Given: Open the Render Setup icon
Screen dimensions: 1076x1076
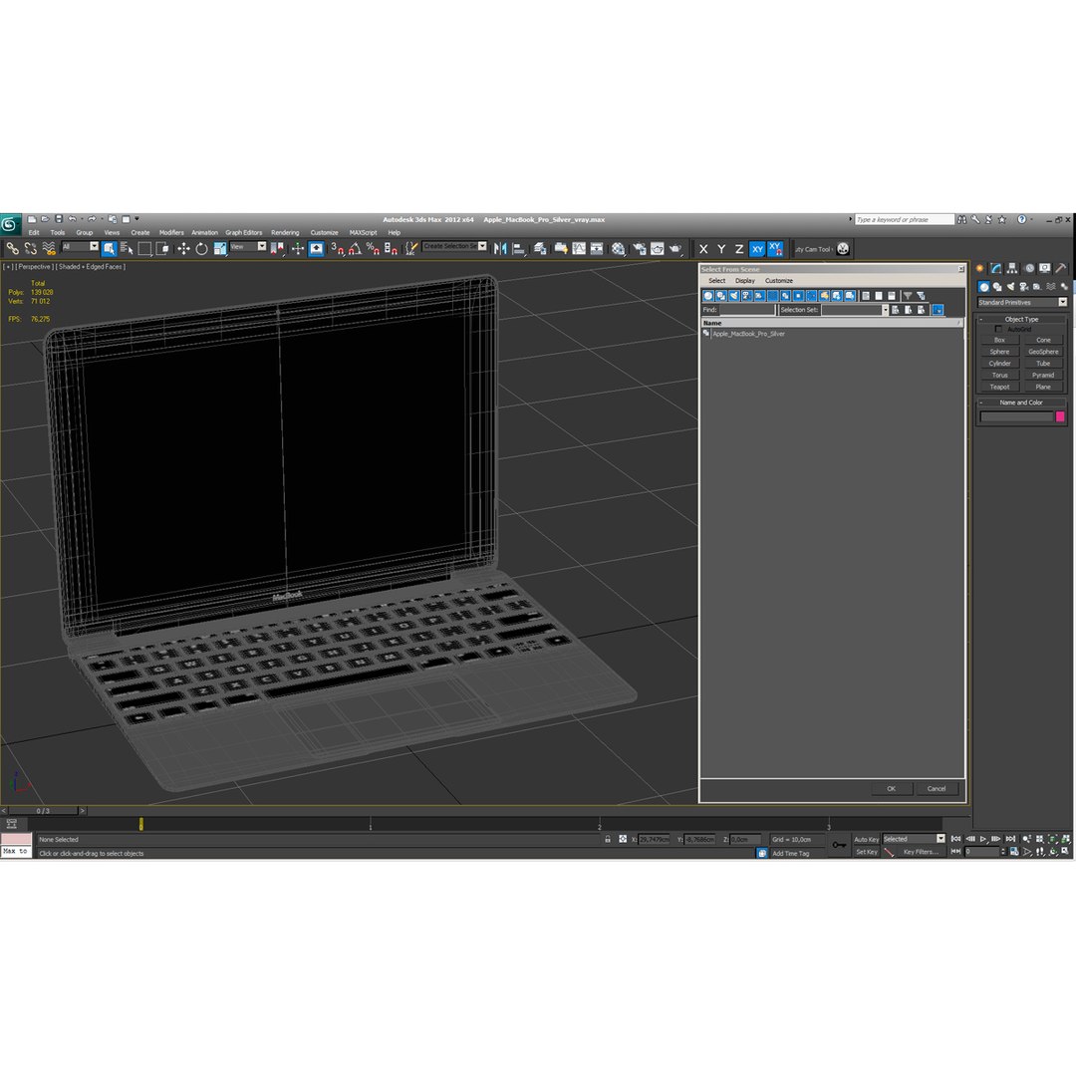Looking at the screenshot, I should point(640,248).
